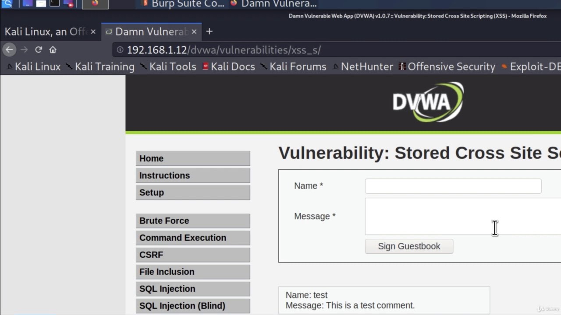
Task: Open the file manager panel icon
Action: point(41,4)
